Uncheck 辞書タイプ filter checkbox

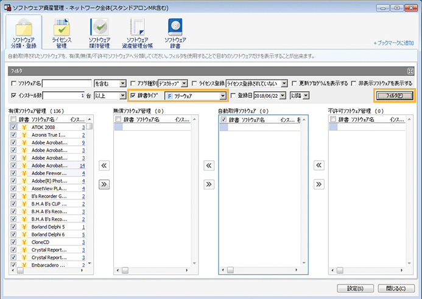[x=133, y=95]
